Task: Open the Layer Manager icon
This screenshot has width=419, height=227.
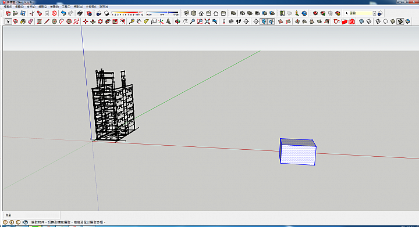Action: [380, 13]
